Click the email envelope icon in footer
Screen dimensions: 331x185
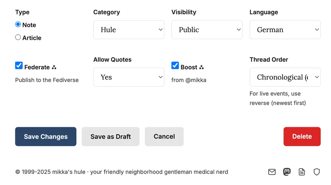(272, 172)
